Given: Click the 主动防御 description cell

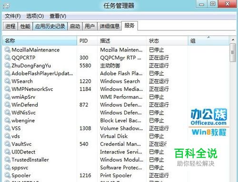Looking at the screenshot, I should click(x=110, y=66).
